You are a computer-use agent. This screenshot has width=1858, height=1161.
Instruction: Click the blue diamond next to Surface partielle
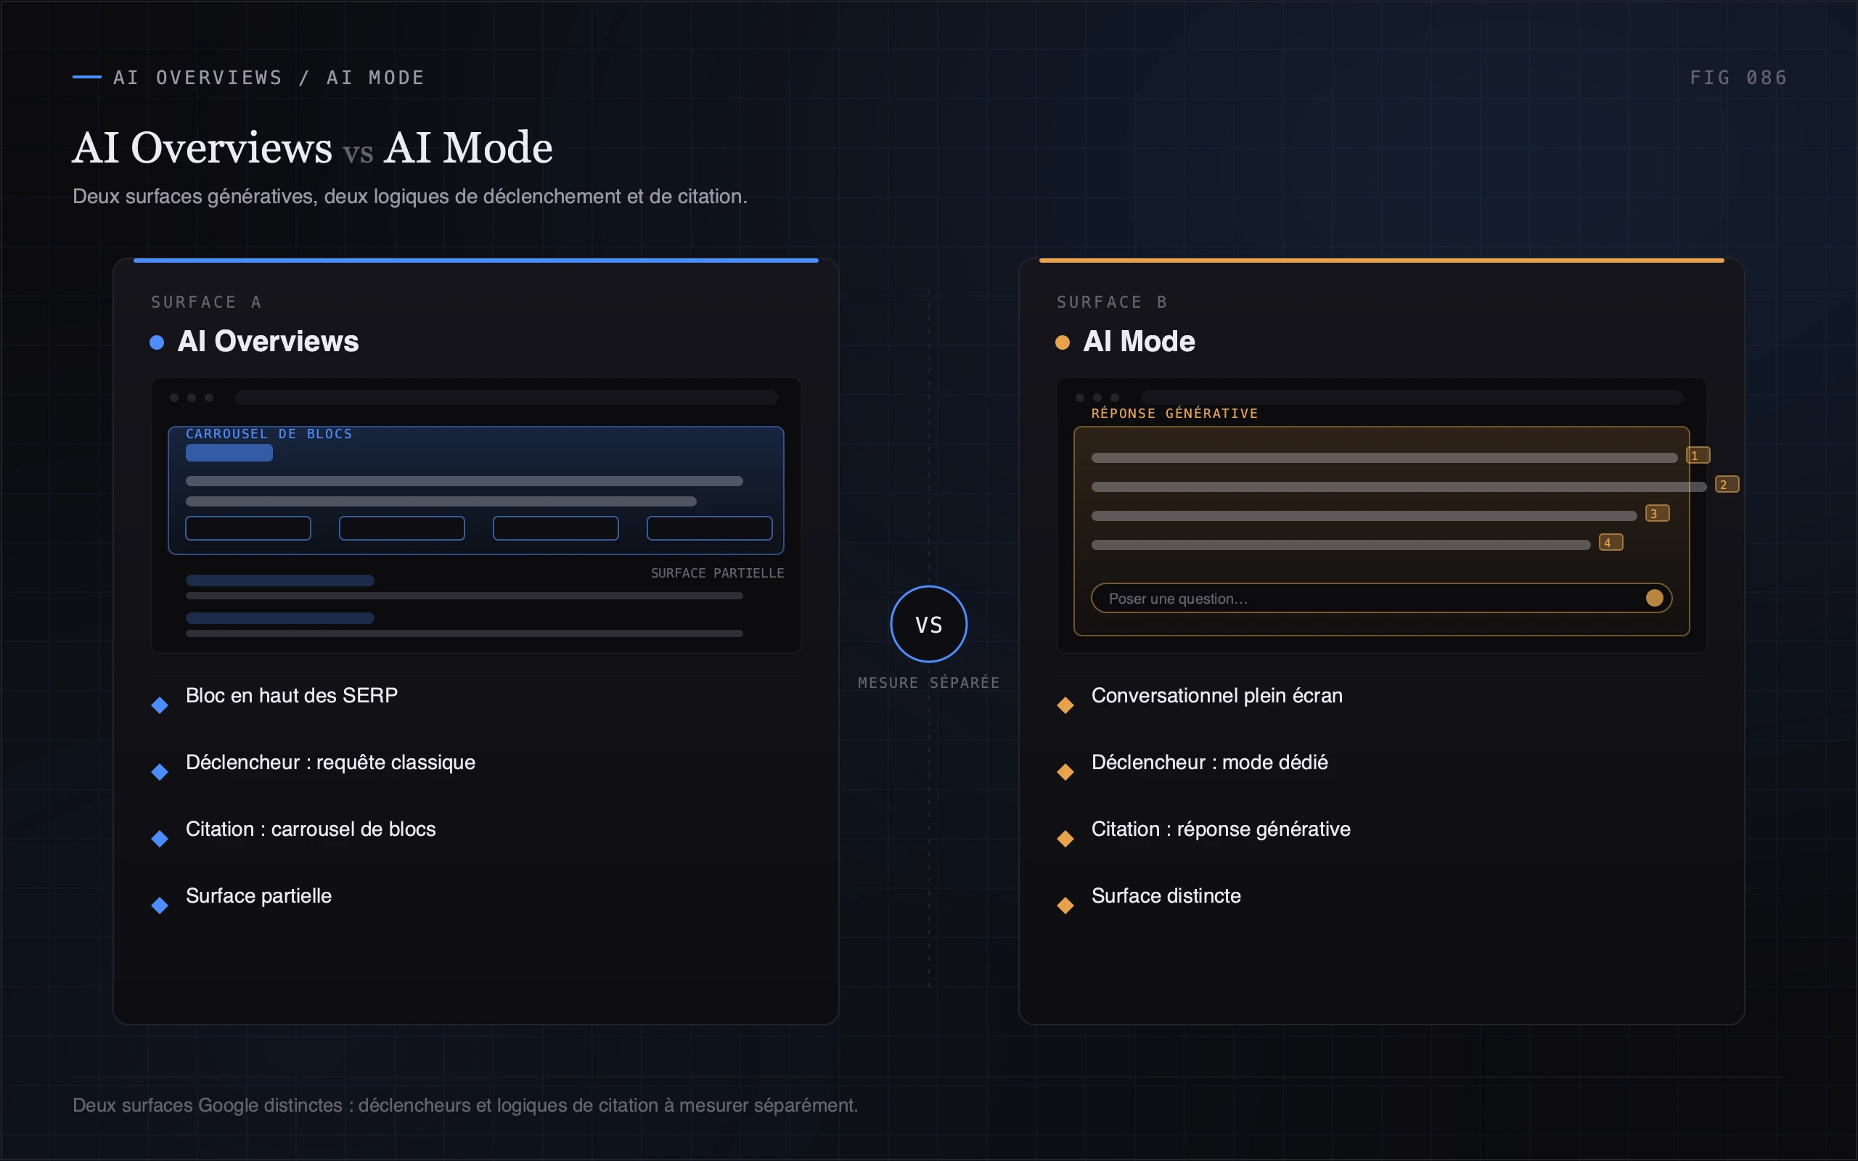160,906
